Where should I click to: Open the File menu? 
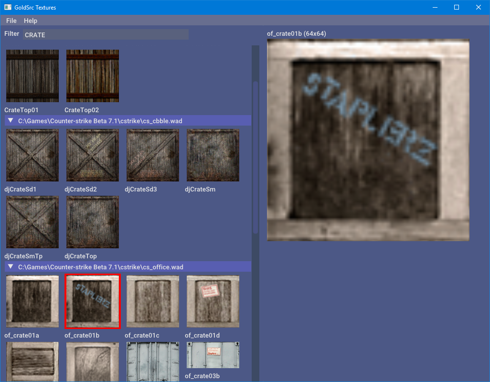pyautogui.click(x=11, y=21)
